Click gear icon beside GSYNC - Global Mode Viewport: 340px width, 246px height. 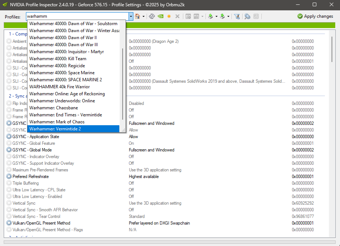(9, 150)
